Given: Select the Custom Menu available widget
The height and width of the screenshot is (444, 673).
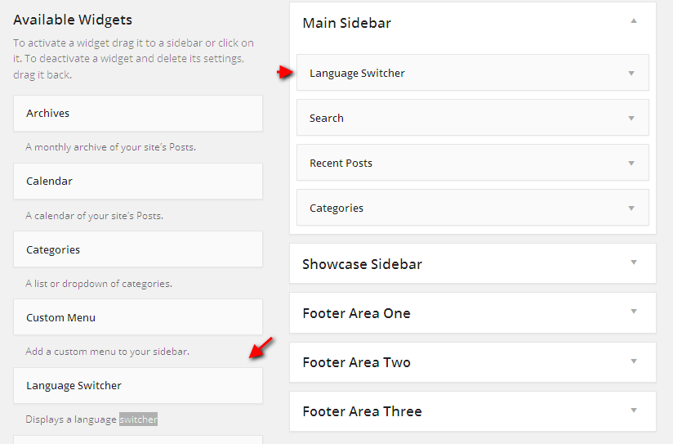Looking at the screenshot, I should tap(138, 317).
